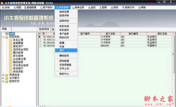Click the app icon in the title bar

(2, 3)
